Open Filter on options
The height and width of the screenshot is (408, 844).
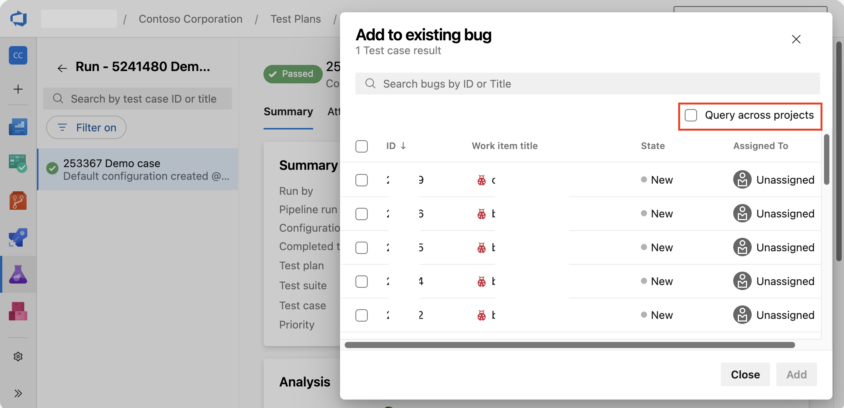86,127
